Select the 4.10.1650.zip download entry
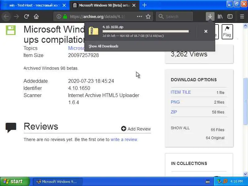Screen dimensions: 248x186 pyautogui.click(x=141, y=31)
